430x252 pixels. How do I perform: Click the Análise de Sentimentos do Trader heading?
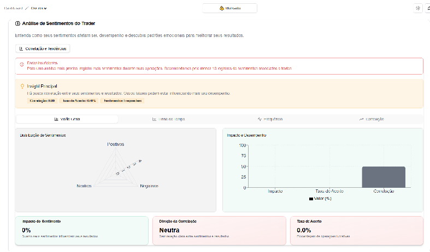tap(58, 23)
